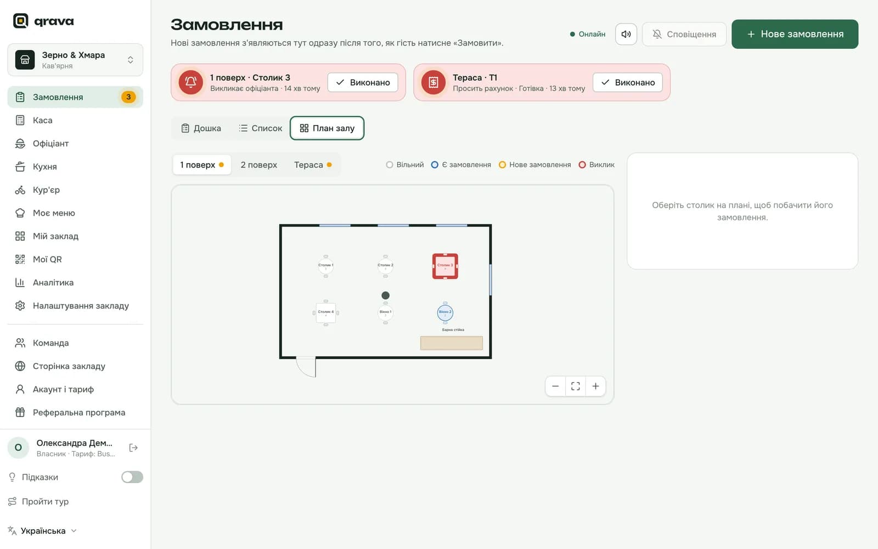Open Моє меню page

click(75, 213)
